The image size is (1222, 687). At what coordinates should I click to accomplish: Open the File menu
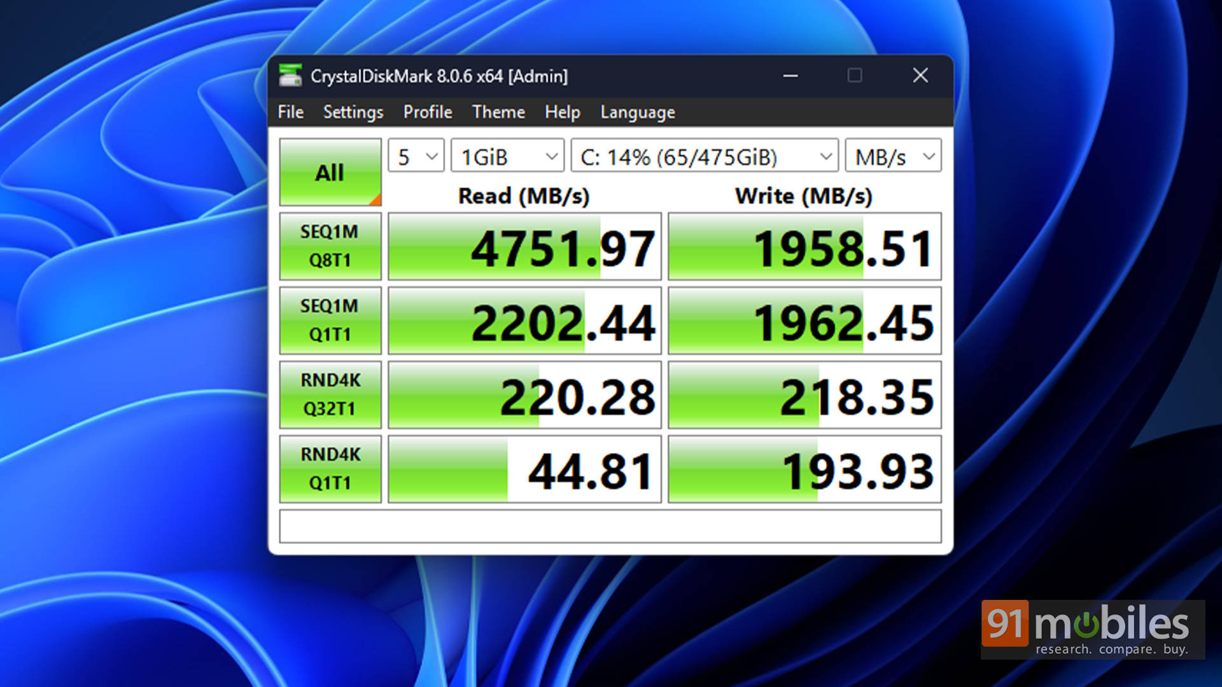291,112
